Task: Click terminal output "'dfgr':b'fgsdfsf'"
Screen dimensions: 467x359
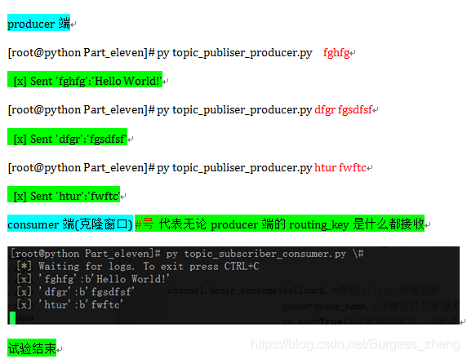Action: tap(87, 292)
